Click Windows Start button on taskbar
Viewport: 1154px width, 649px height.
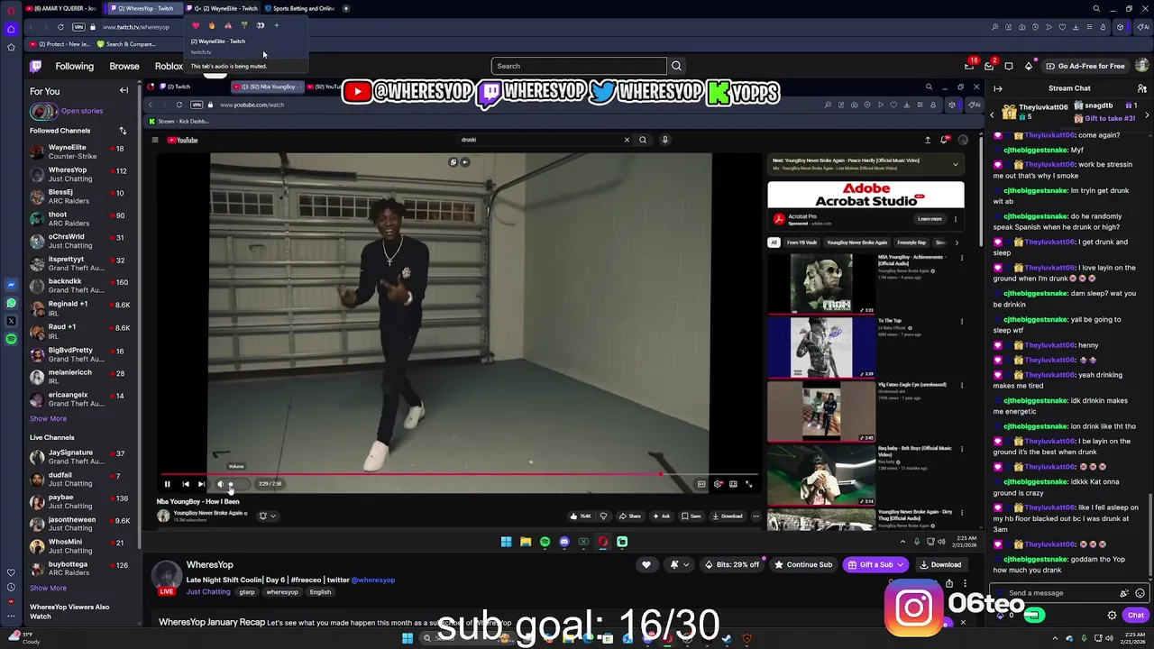point(408,638)
